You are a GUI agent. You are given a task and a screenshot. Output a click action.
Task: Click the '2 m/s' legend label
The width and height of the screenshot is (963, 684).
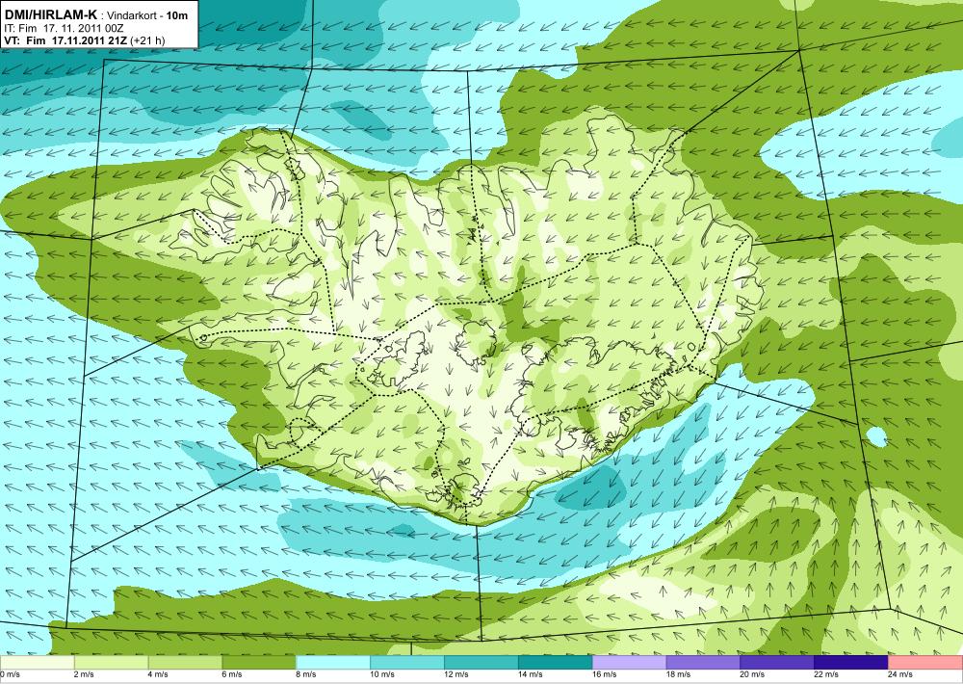pyautogui.click(x=84, y=674)
